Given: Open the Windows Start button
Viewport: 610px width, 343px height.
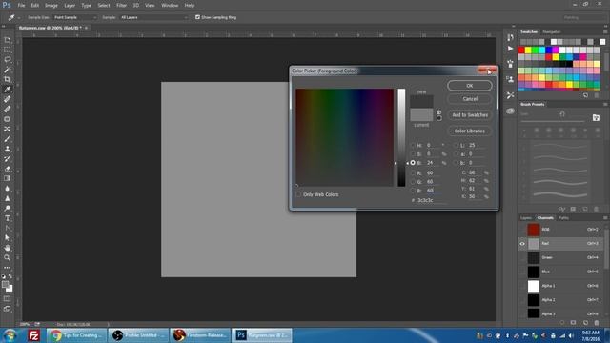Looking at the screenshot, I should (10, 335).
